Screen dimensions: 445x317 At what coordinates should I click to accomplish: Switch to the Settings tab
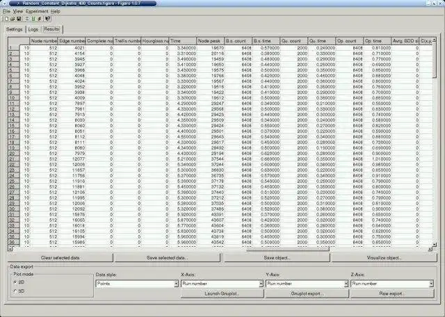click(15, 29)
